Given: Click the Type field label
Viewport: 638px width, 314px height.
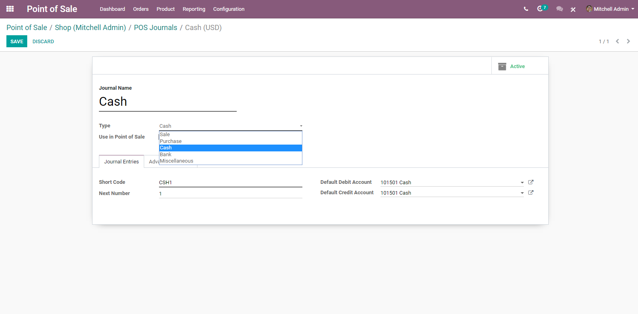Looking at the screenshot, I should pyautogui.click(x=105, y=126).
